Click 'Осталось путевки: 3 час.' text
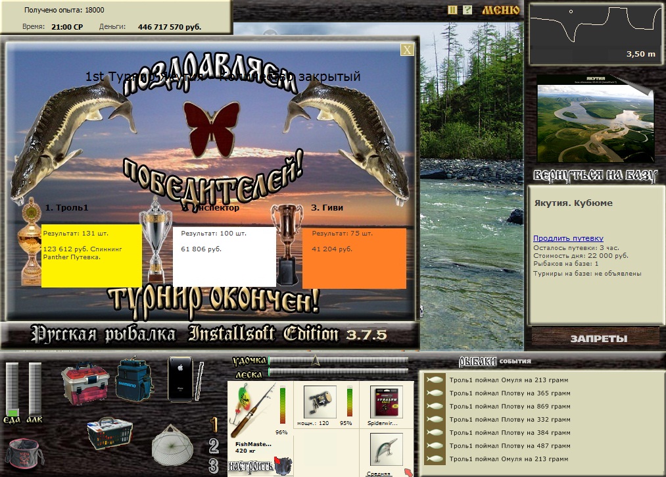 (x=576, y=248)
